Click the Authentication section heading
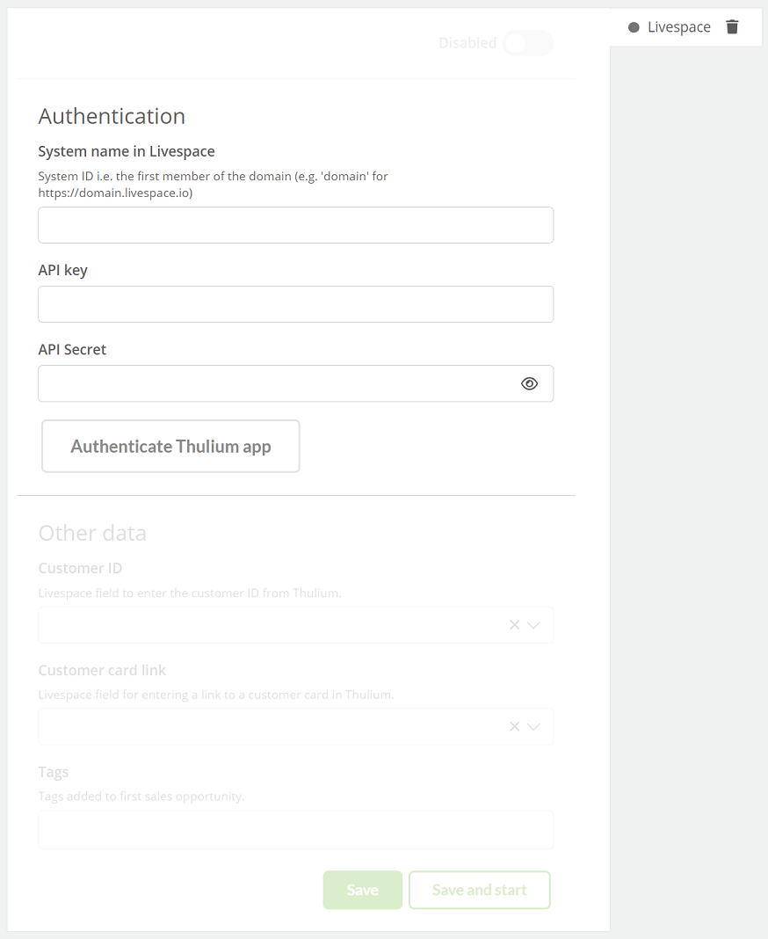 112,116
